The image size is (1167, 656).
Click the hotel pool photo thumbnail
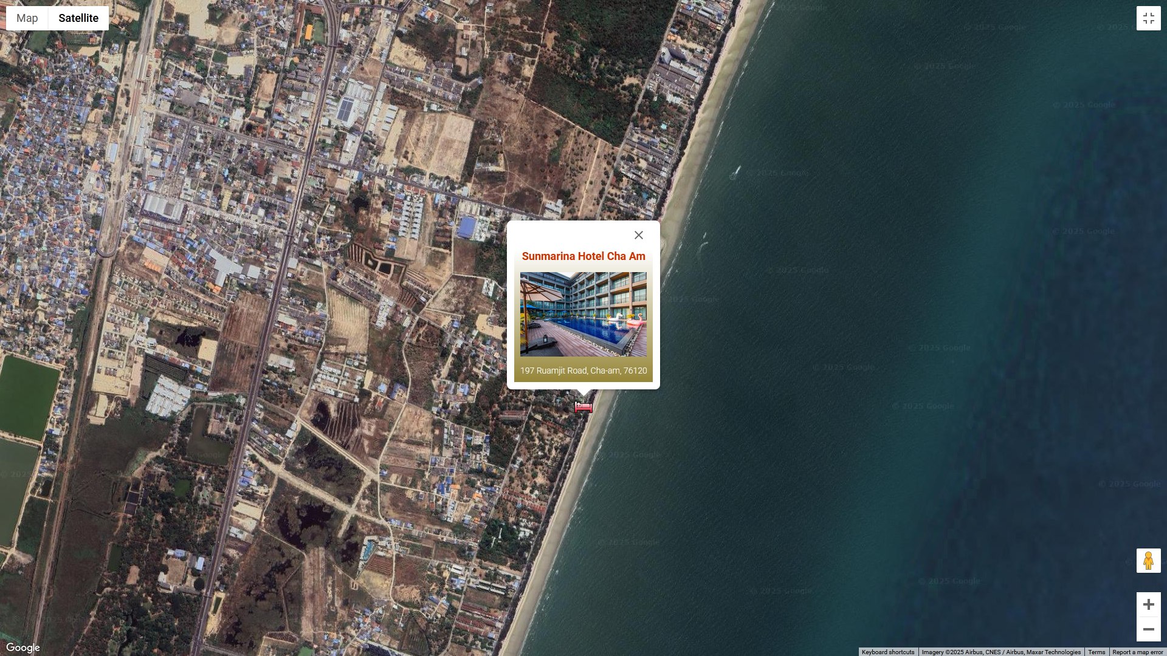[x=583, y=314]
